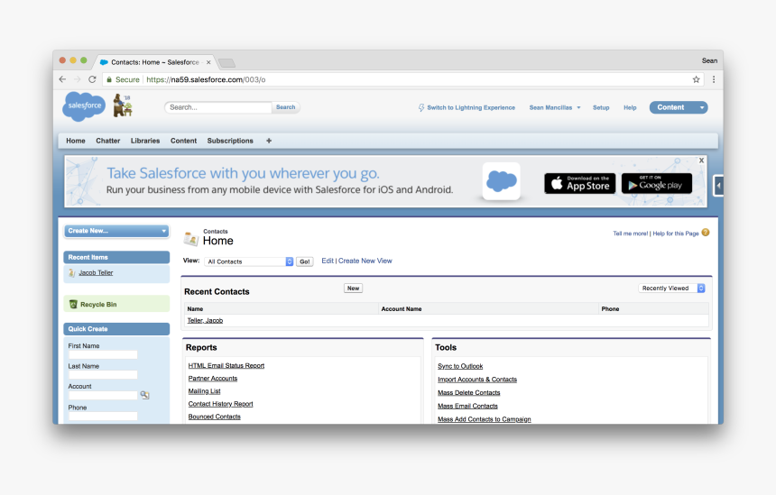Click the Search button

click(285, 107)
